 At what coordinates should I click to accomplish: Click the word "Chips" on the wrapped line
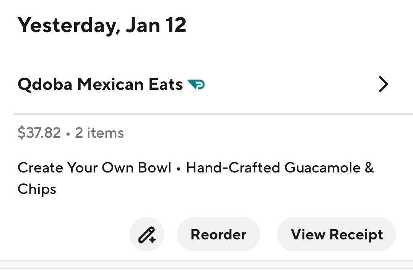37,189
